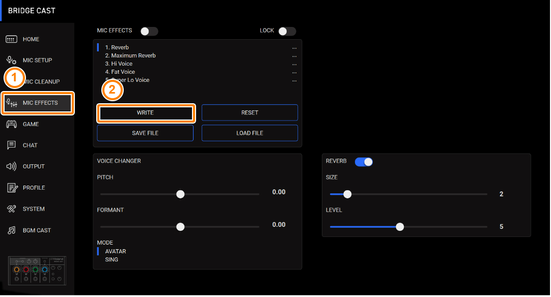Click the reverb LEVEL slider handle

[x=400, y=227]
